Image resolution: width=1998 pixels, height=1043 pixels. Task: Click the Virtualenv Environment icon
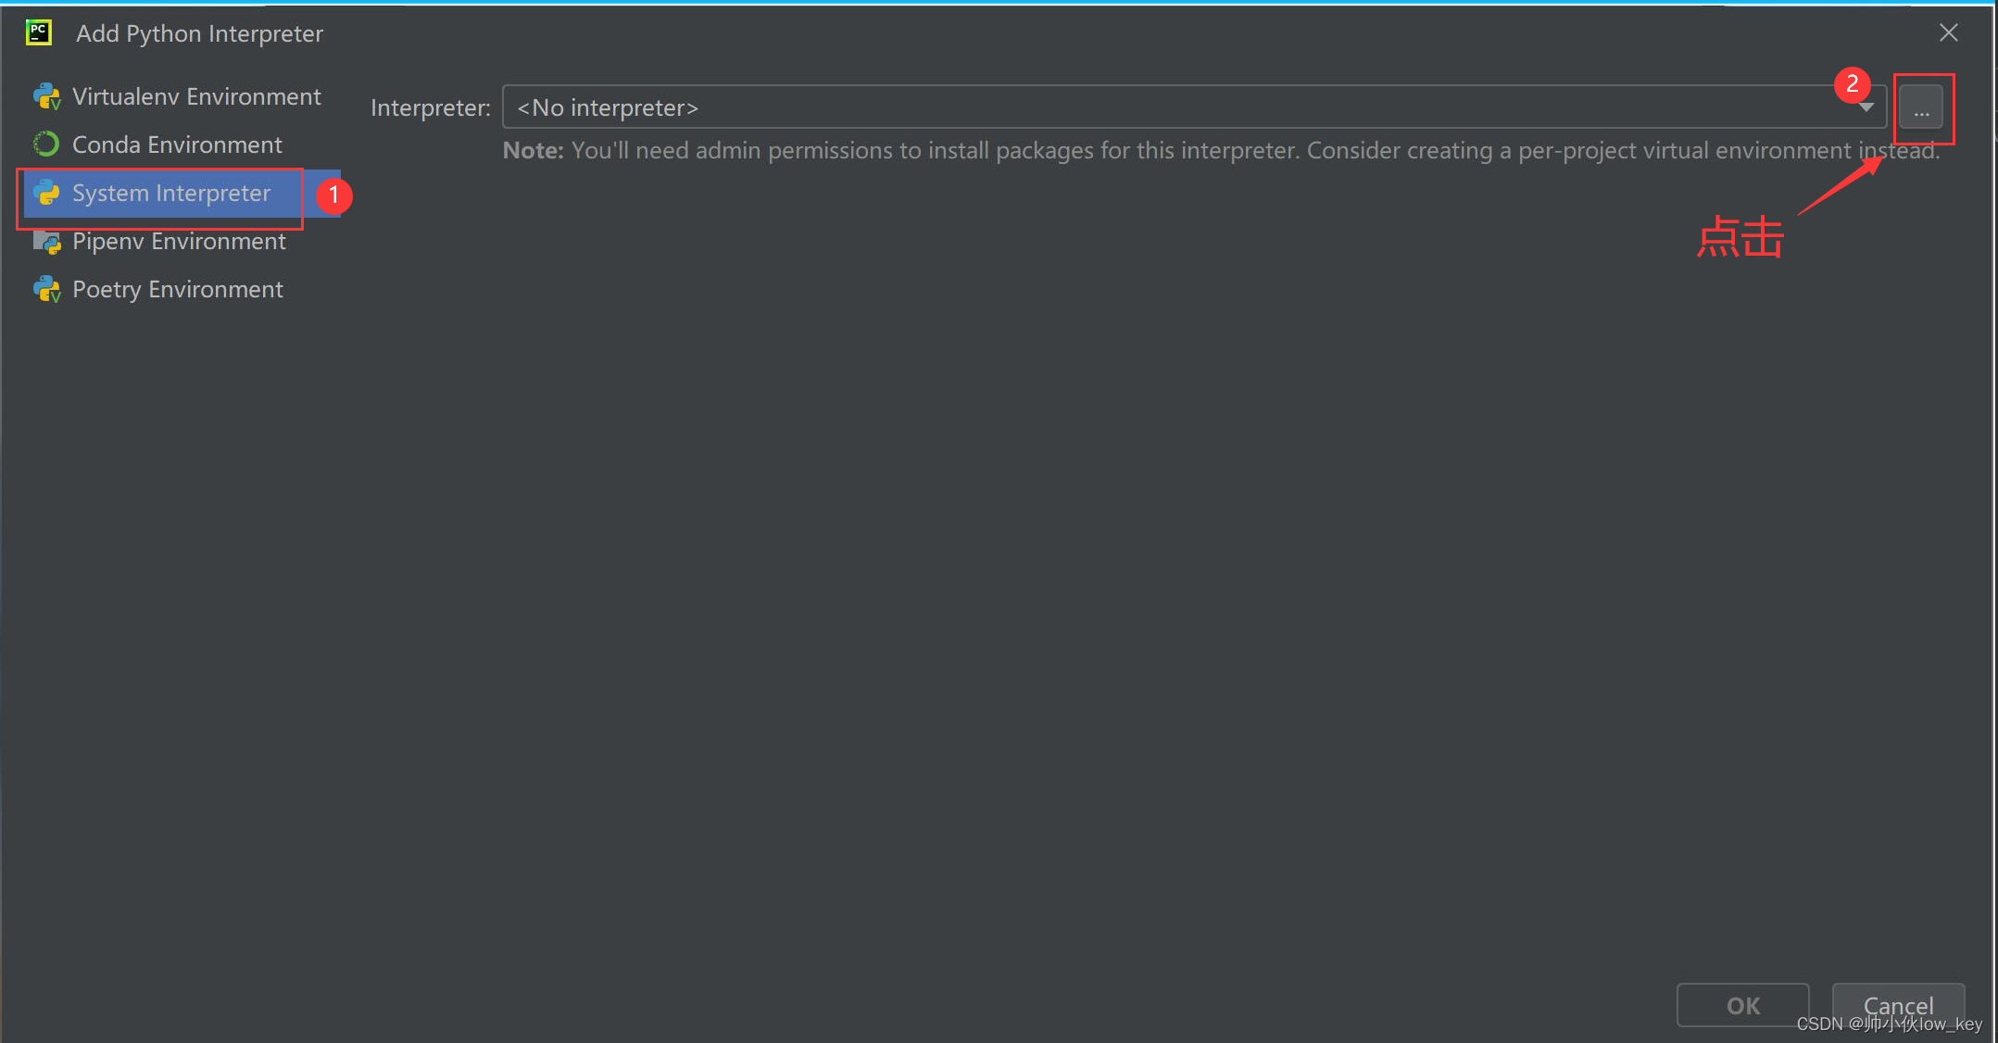pos(49,95)
